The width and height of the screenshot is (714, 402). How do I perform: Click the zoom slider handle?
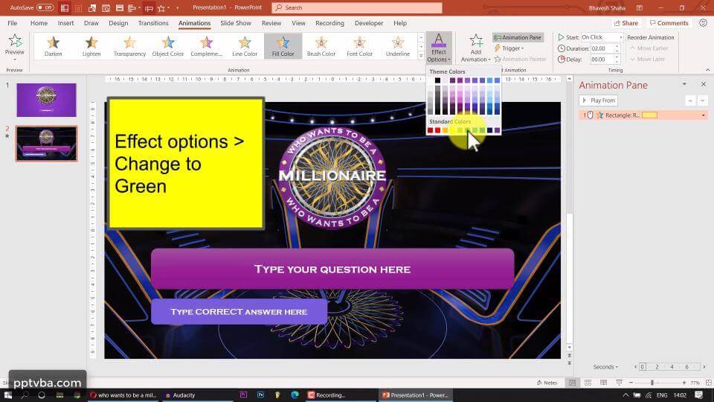point(652,383)
